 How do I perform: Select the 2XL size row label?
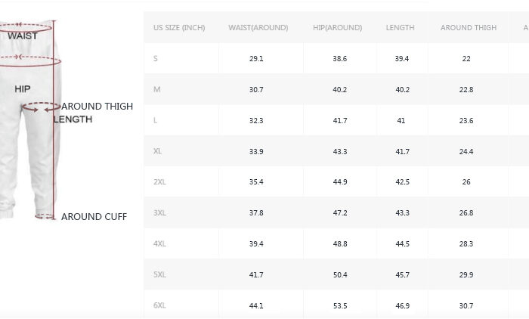pos(159,182)
